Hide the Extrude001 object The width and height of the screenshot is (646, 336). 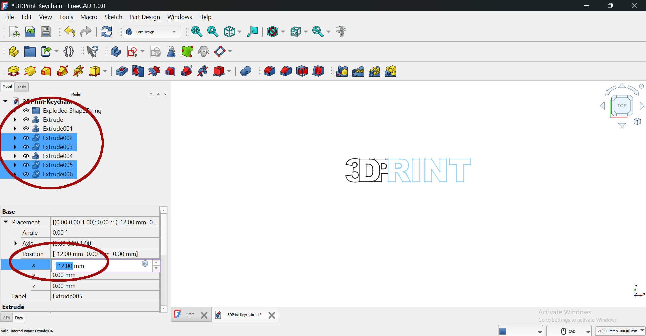click(26, 128)
